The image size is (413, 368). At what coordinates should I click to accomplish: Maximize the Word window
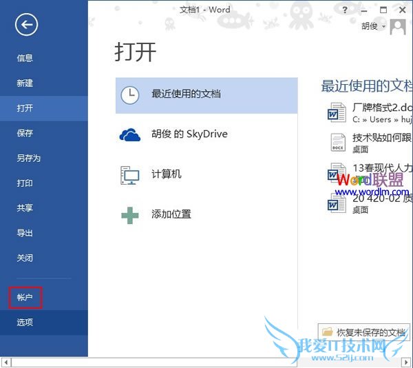click(x=383, y=10)
